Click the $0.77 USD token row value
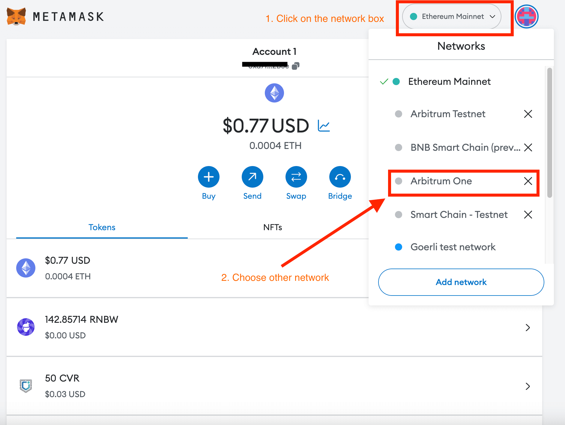This screenshot has width=565, height=425. tap(67, 260)
